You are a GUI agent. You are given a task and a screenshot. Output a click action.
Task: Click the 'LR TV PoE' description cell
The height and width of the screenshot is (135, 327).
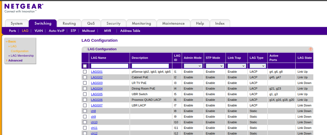139,83
